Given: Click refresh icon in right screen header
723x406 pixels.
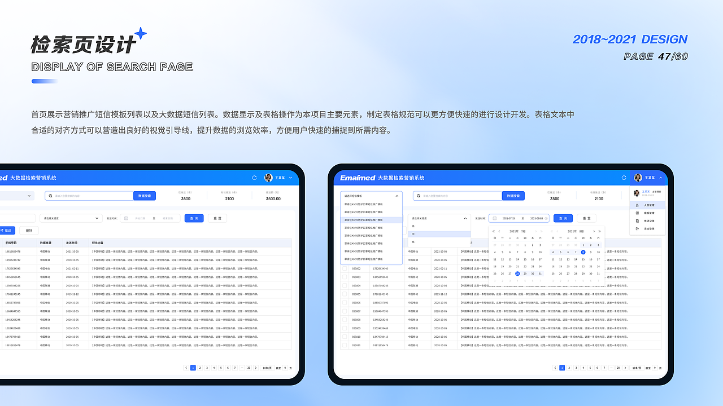Looking at the screenshot, I should tap(624, 178).
